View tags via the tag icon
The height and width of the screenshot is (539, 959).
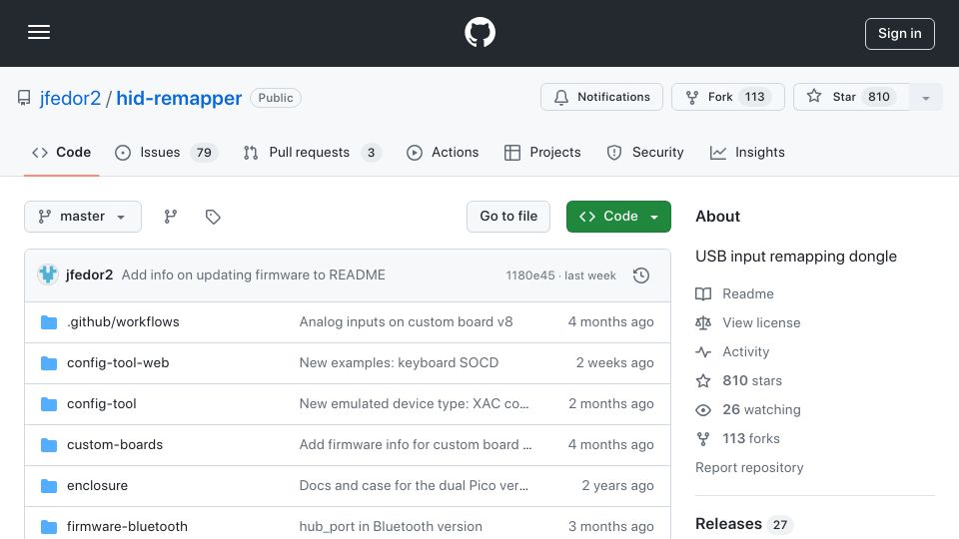tap(213, 217)
